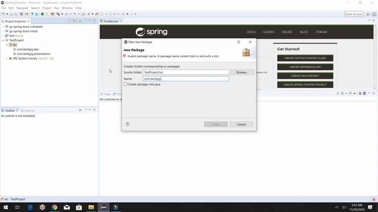The image size is (378, 212).
Task: Click Collapse All in Project Explorer
Action: click(x=70, y=21)
